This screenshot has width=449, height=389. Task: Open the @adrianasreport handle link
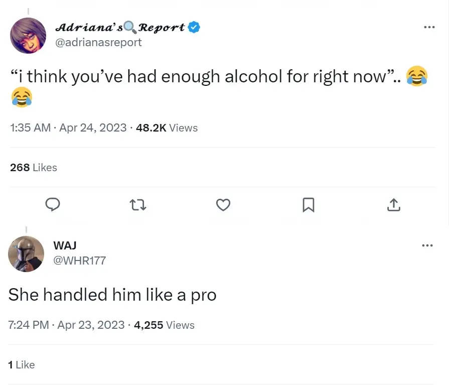(97, 42)
